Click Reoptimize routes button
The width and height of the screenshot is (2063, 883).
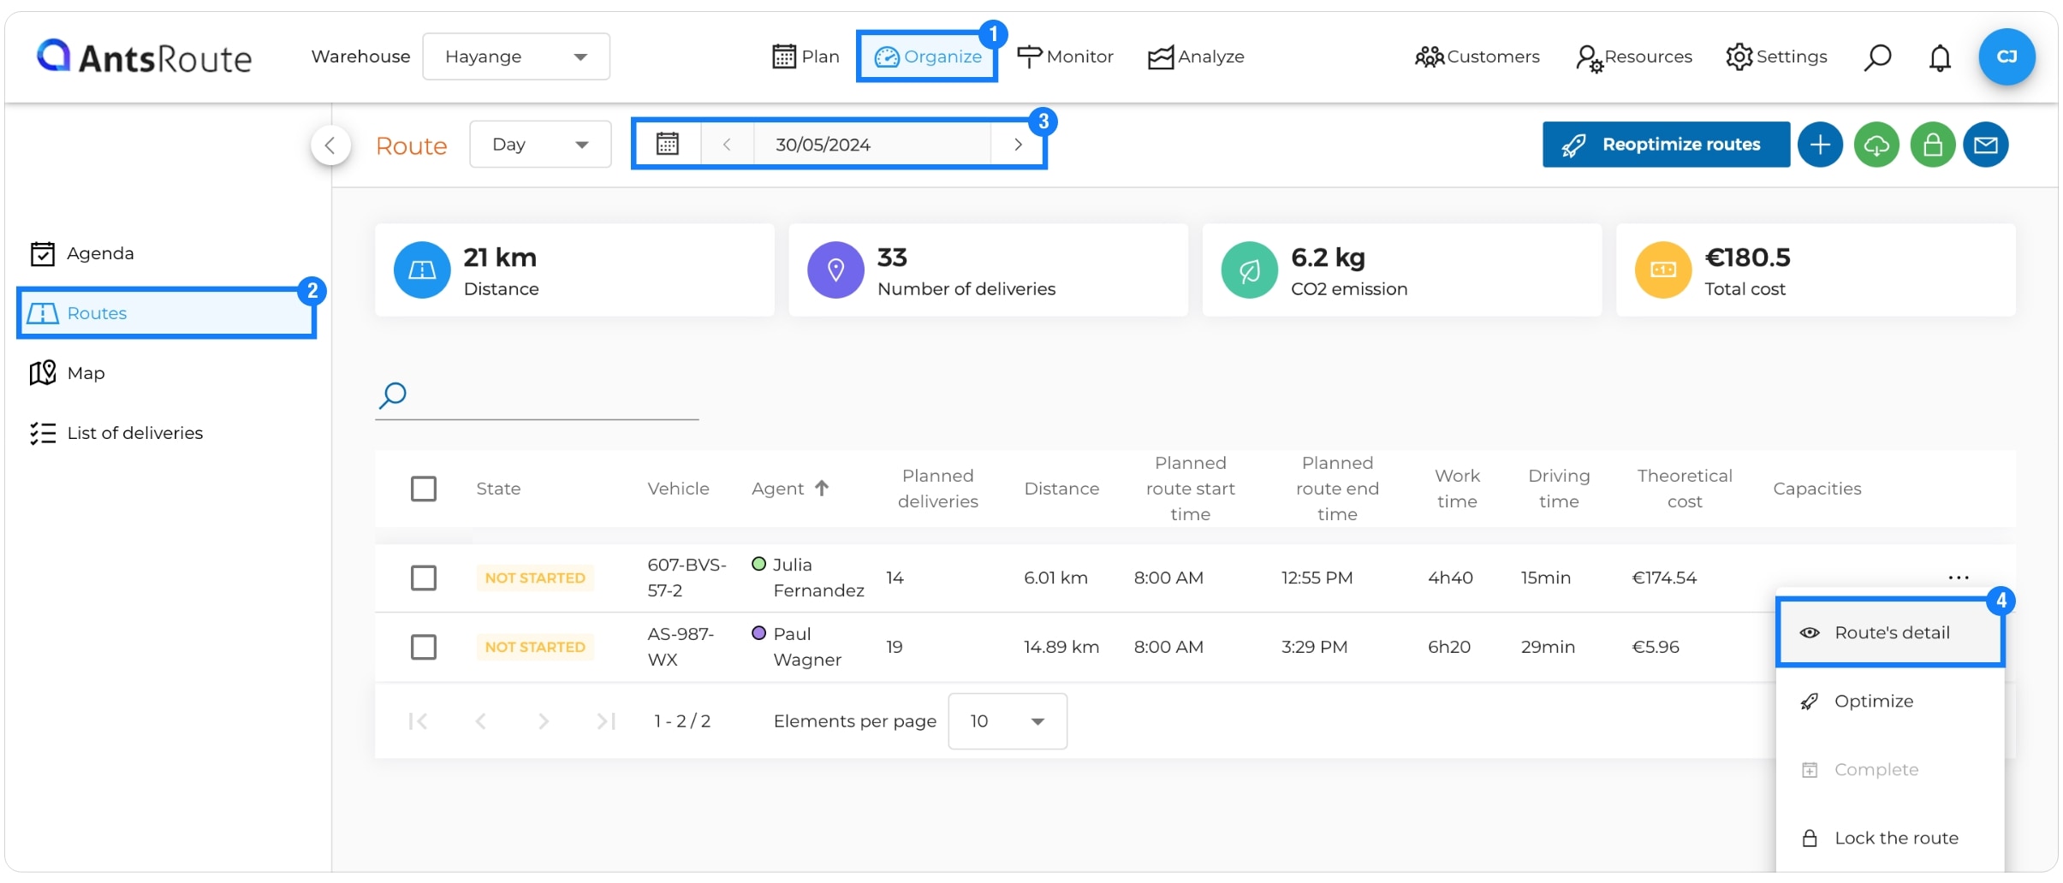pos(1666,144)
